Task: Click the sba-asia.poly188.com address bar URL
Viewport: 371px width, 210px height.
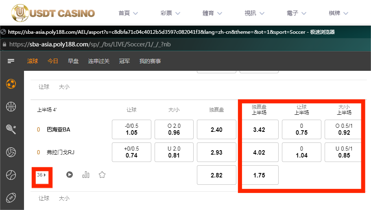Action: coord(90,44)
